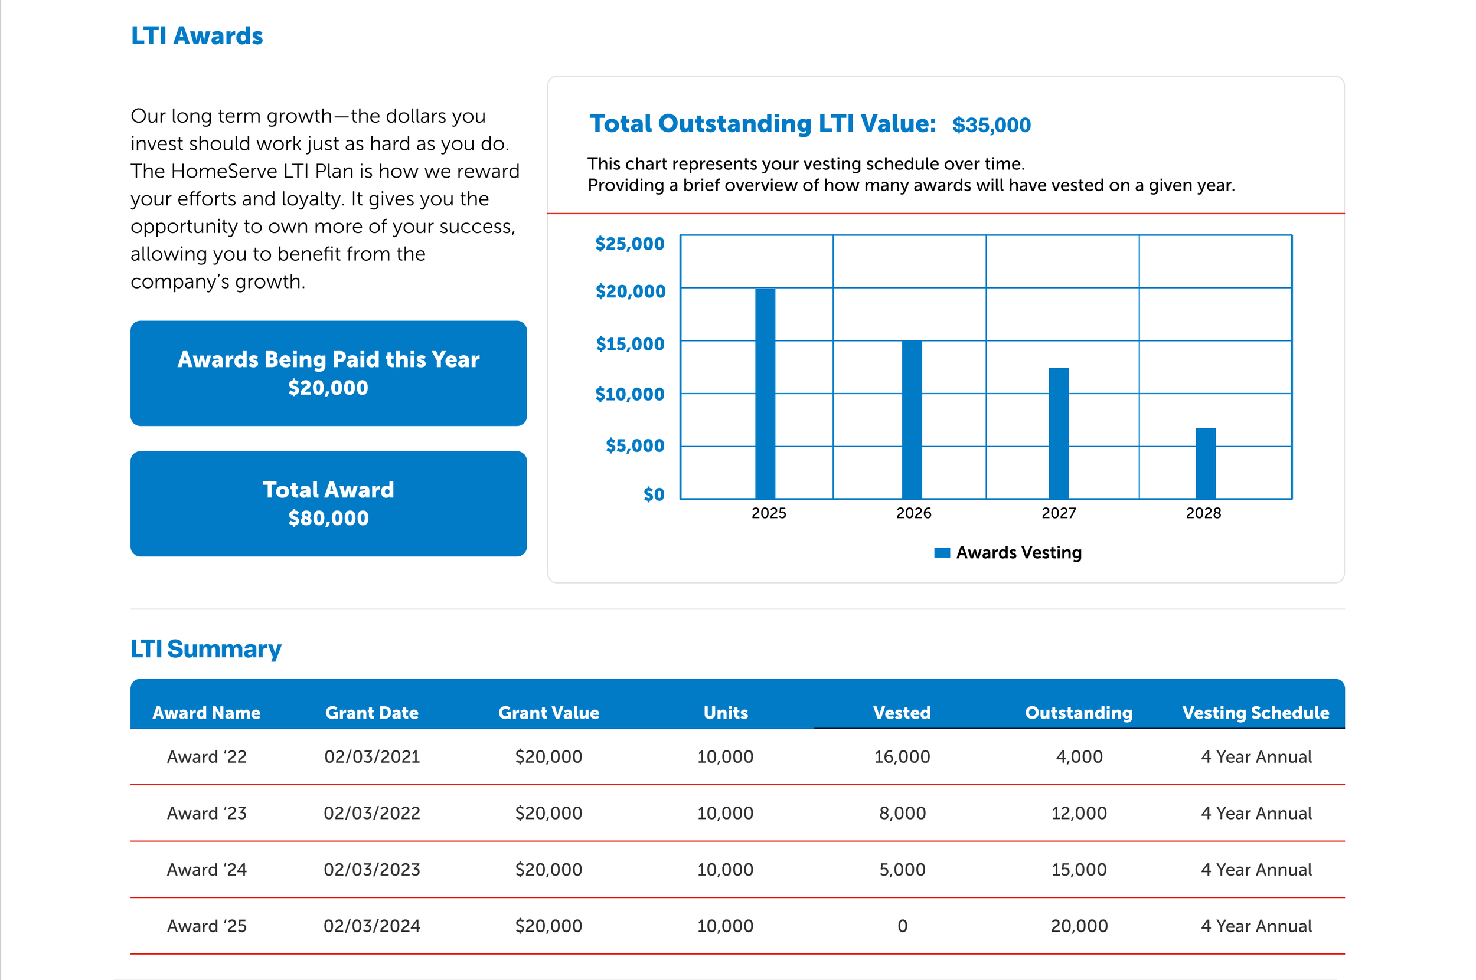
Task: Select the Award '25 row name
Action: point(207,926)
